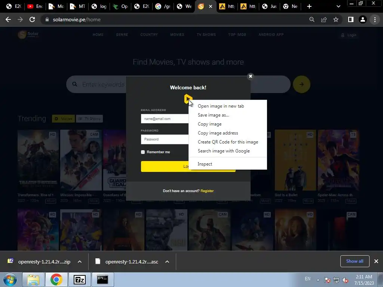Expand options for openresty zip download
Screen dimensions: 383x287
tap(80, 262)
